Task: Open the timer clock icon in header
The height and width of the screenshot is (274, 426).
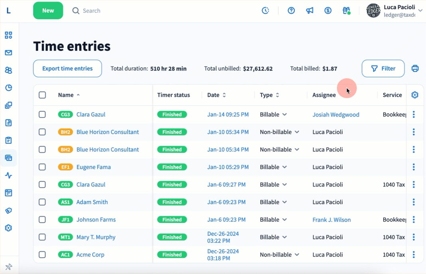Action: pyautogui.click(x=265, y=11)
